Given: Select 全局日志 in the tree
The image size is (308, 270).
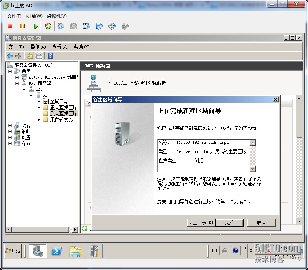Looking at the screenshot, I should pos(59,101).
